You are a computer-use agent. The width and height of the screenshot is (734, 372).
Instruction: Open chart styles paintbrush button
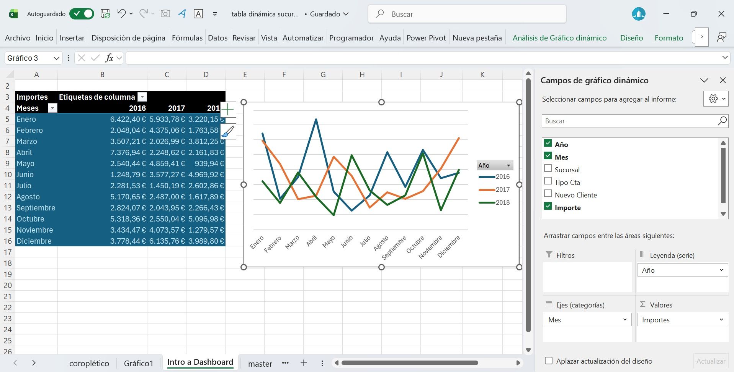(228, 132)
